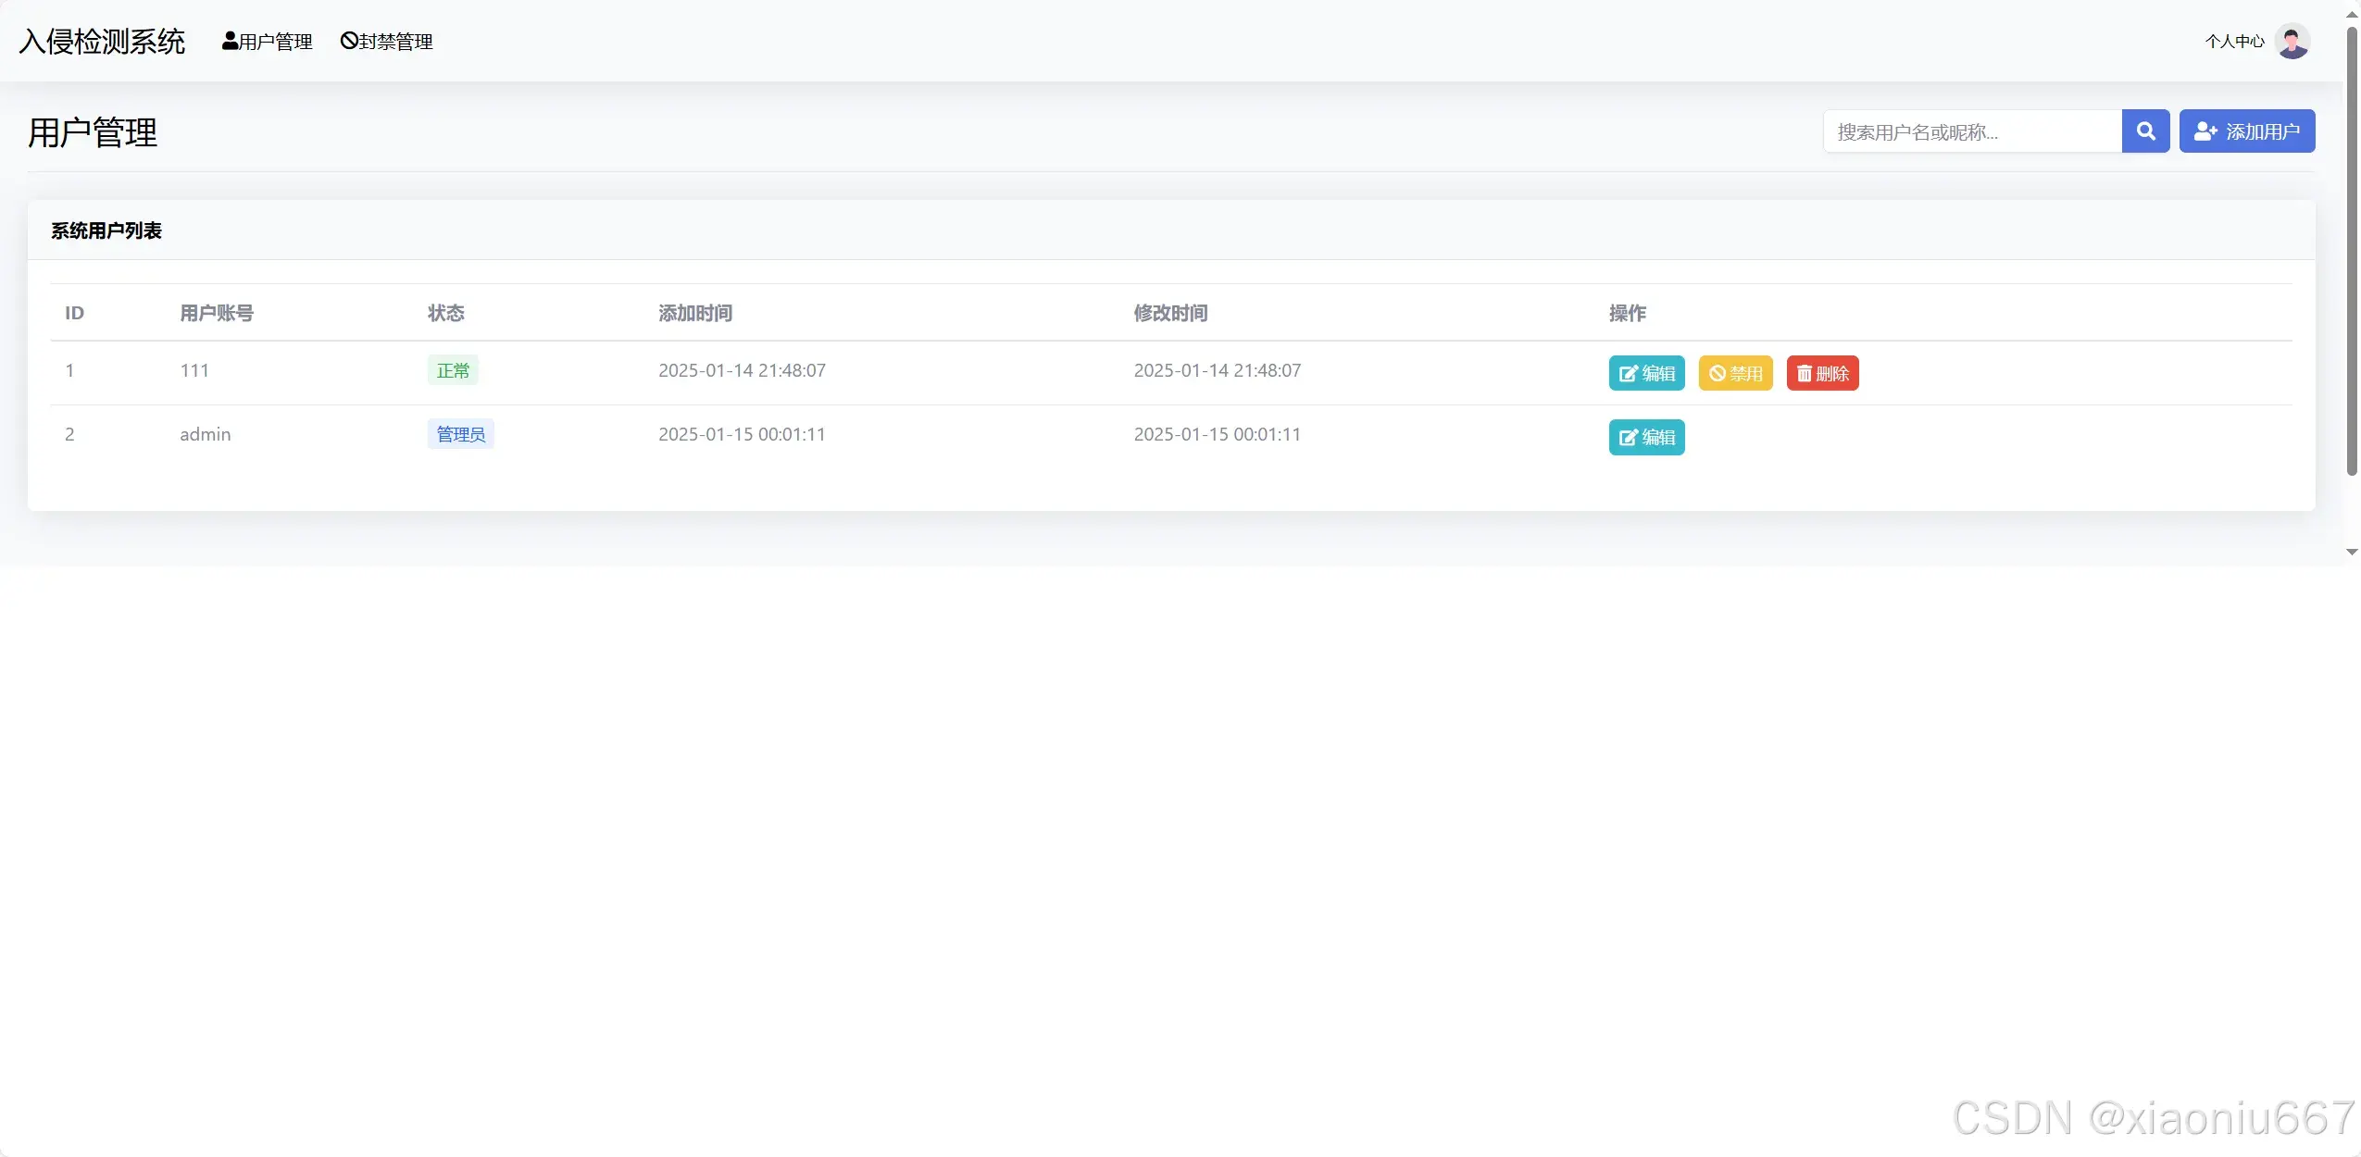Click the search magnifier icon button
The width and height of the screenshot is (2361, 1157).
point(2144,131)
